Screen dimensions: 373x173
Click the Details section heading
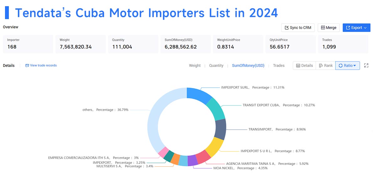(9, 66)
